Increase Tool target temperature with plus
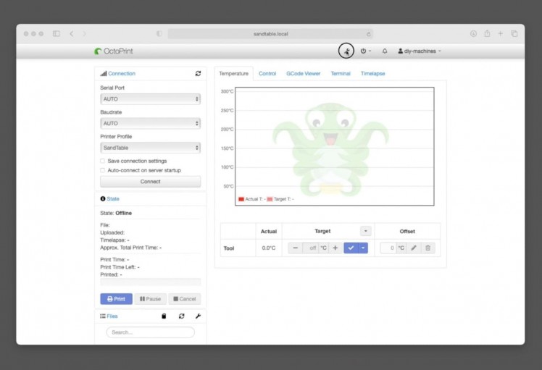Image resolution: width=542 pixels, height=370 pixels. tap(335, 248)
